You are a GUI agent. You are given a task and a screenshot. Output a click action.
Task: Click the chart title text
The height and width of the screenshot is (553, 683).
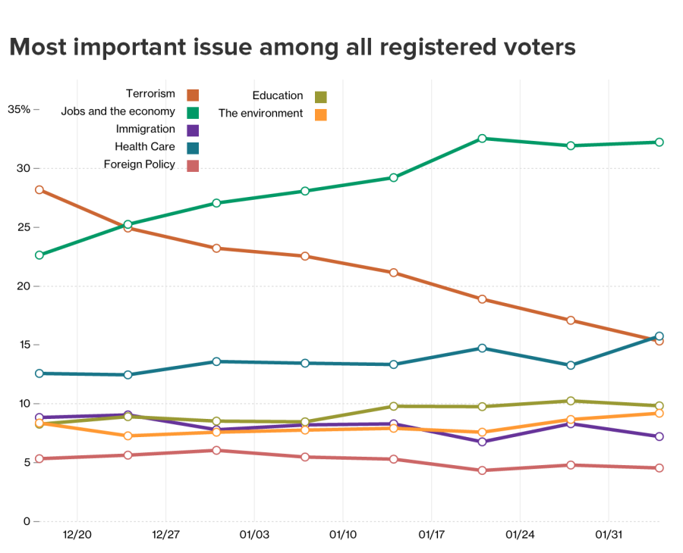[x=292, y=47]
